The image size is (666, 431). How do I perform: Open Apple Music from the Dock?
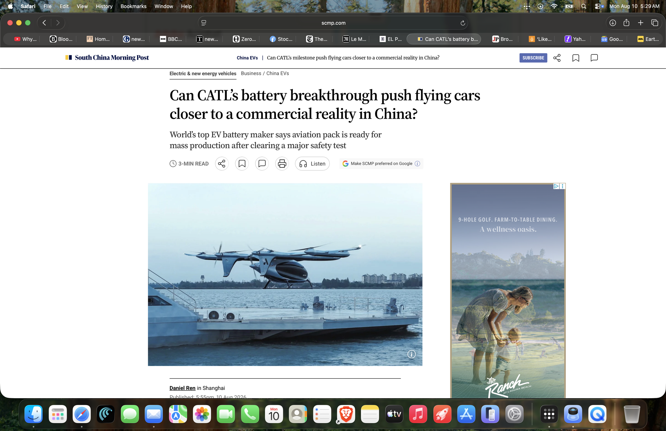click(x=418, y=414)
